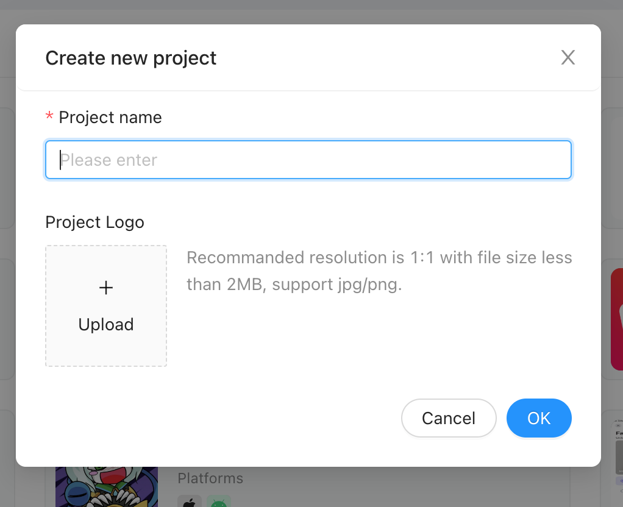The image size is (623, 507).
Task: Click the blue OK confirmation button
Action: (x=539, y=418)
